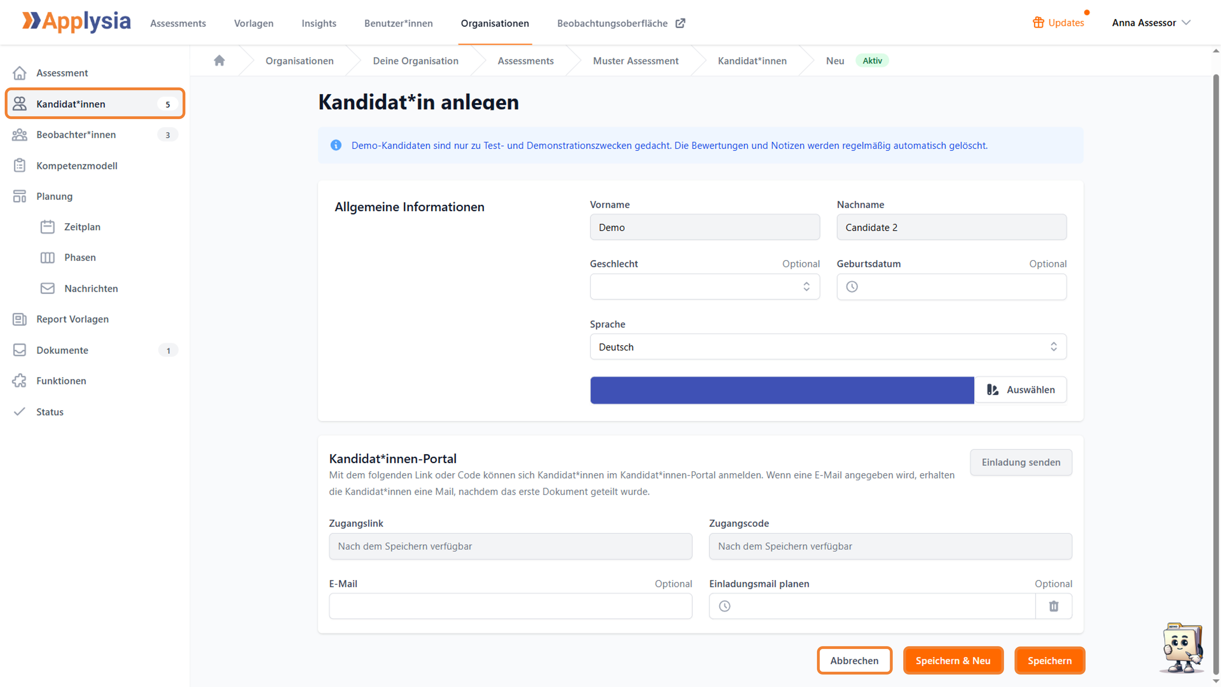Click the Abbrechen button

[854, 660]
